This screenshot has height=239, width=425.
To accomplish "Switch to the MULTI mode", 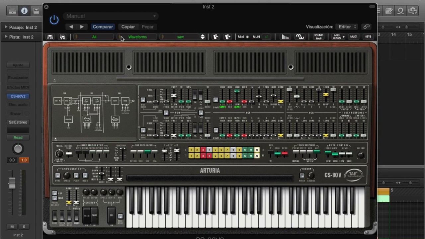I will coord(354,37).
